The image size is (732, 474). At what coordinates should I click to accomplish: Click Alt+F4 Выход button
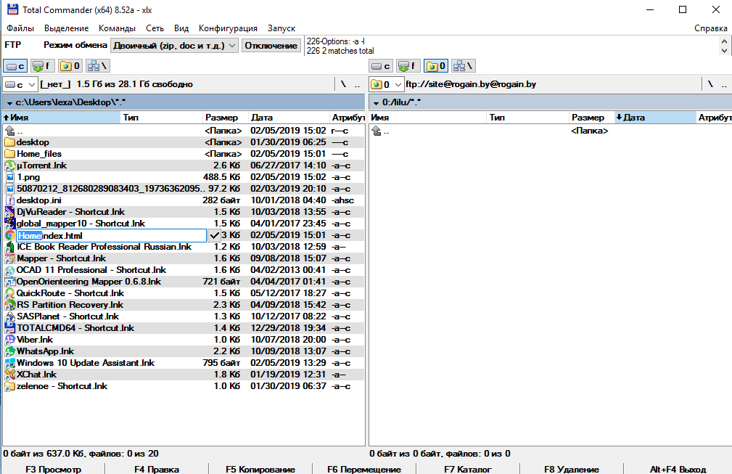coord(678,469)
